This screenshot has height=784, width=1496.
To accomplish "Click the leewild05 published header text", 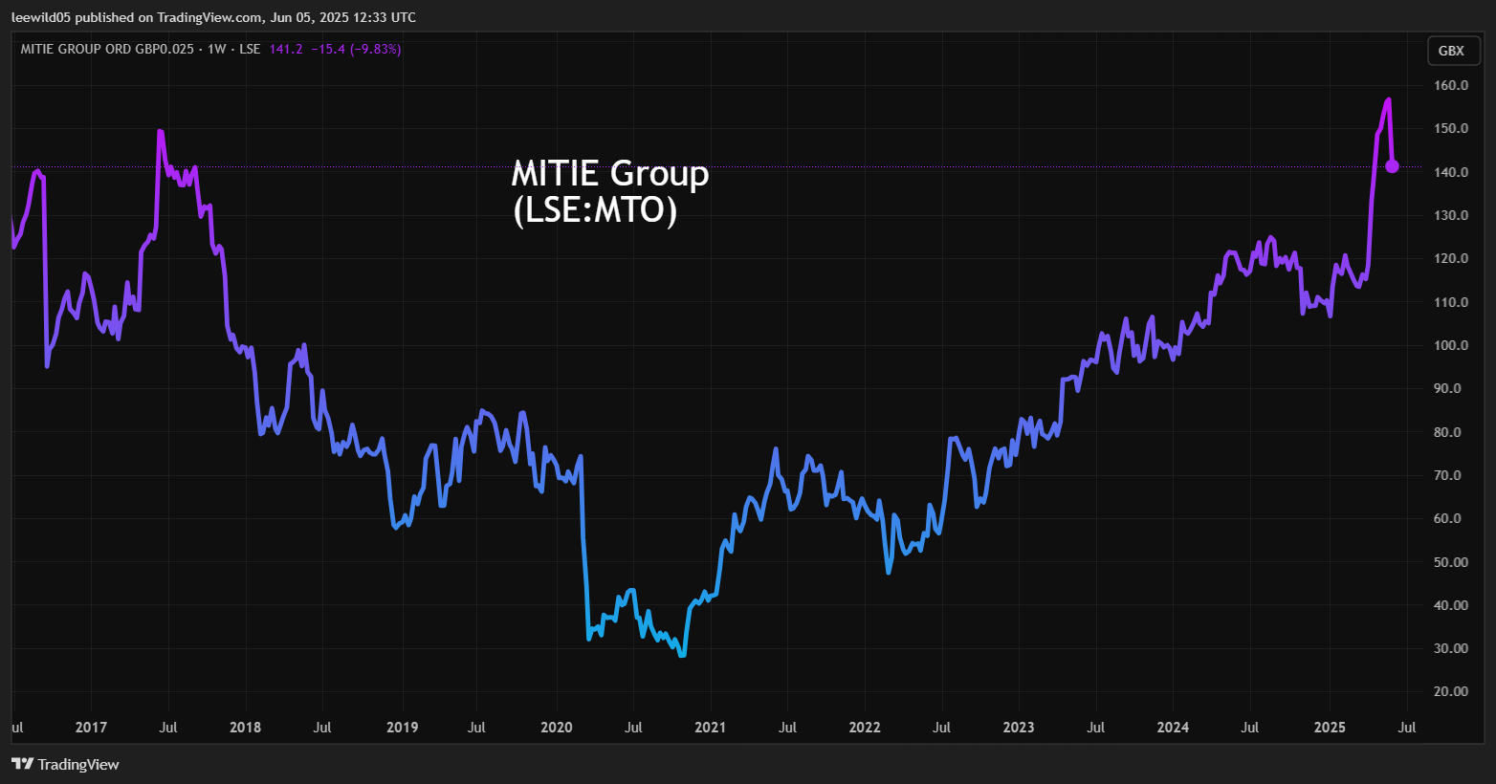I will tap(213, 17).
